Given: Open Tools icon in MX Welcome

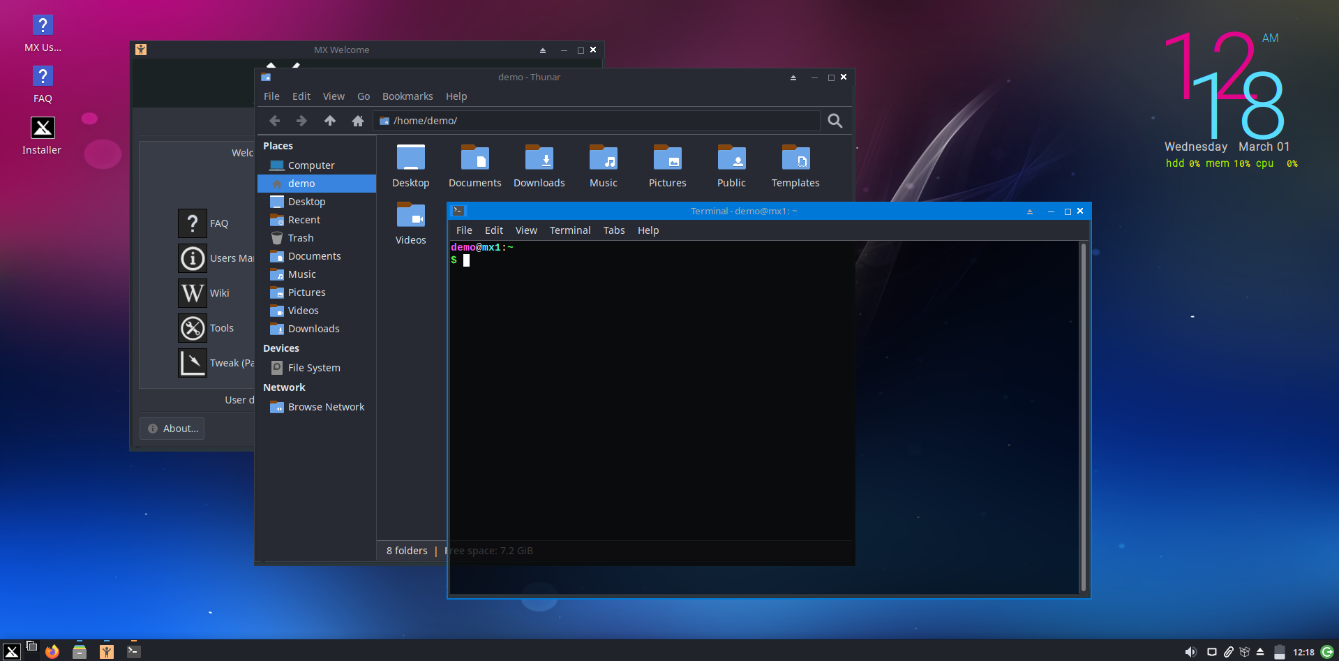Looking at the screenshot, I should tap(193, 328).
